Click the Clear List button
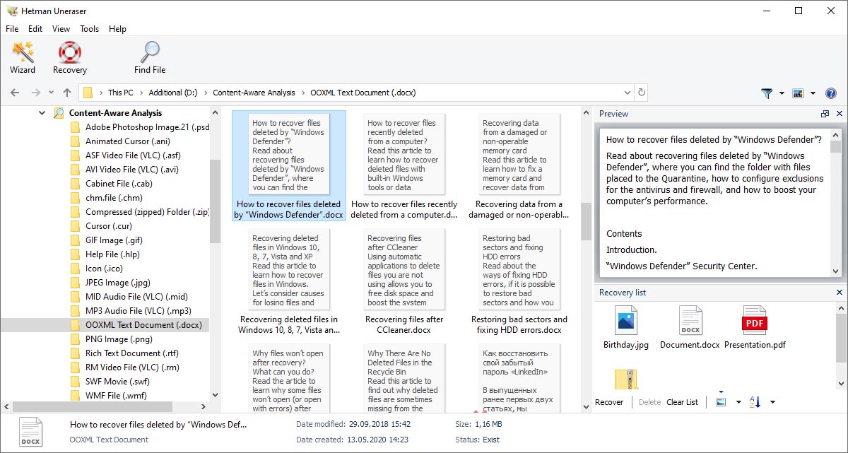This screenshot has width=848, height=453. [x=683, y=402]
